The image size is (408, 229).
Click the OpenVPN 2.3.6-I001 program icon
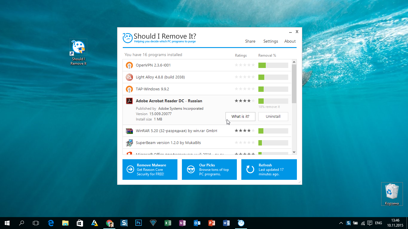(129, 65)
